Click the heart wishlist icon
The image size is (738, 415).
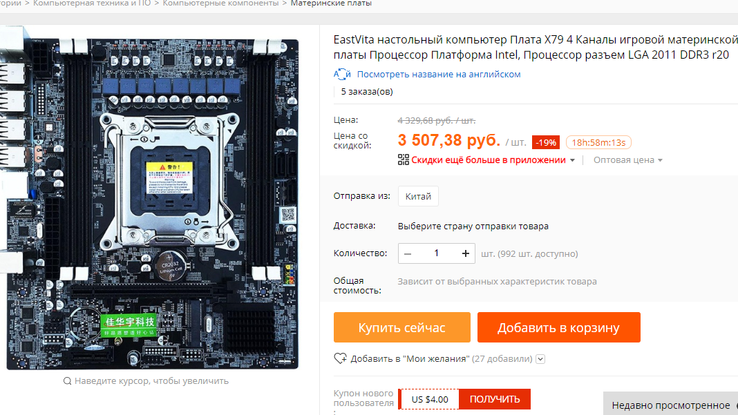click(340, 358)
